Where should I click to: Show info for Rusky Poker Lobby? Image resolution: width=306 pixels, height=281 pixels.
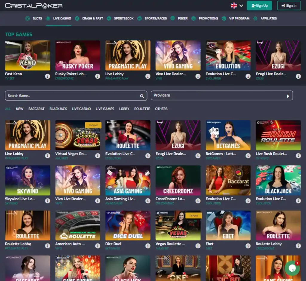98,76
